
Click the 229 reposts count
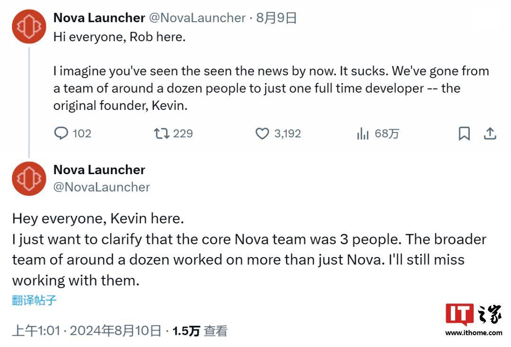[x=183, y=133]
